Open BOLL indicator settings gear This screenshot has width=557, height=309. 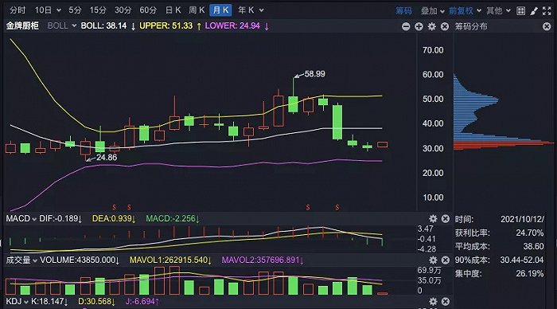coord(431,26)
